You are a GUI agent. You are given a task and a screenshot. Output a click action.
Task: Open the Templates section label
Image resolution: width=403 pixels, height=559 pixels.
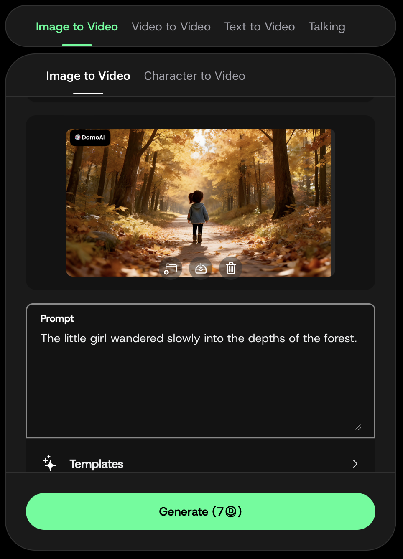pos(96,464)
